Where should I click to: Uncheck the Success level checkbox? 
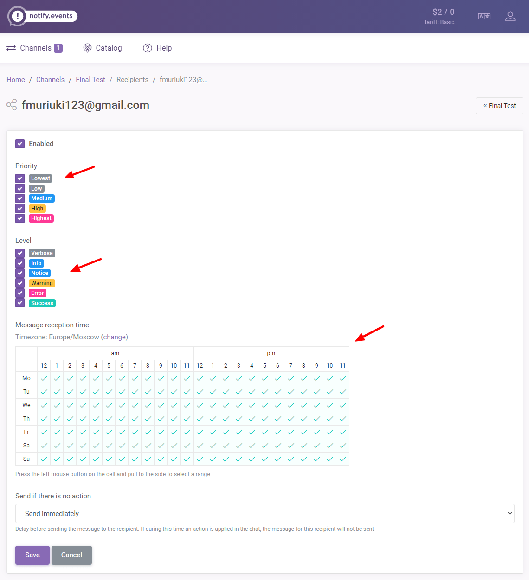pos(20,303)
